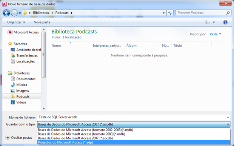Screen dimensions: 234x146
Task: Select Podcasts in the address breadcrumb
Action: 62,13
